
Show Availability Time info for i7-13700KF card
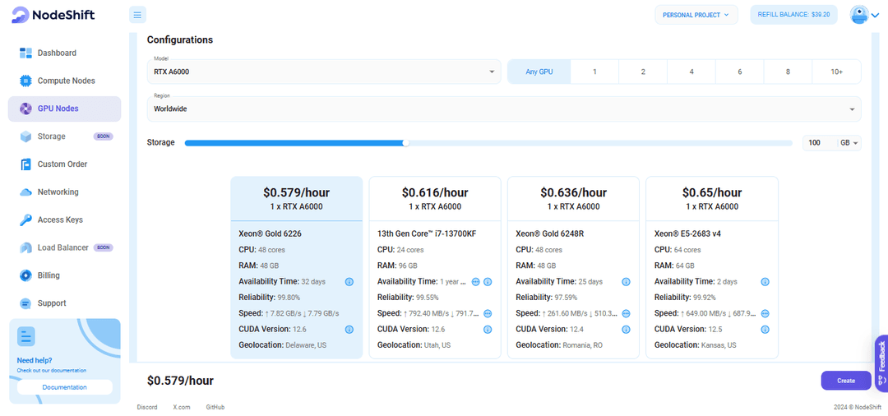point(488,281)
